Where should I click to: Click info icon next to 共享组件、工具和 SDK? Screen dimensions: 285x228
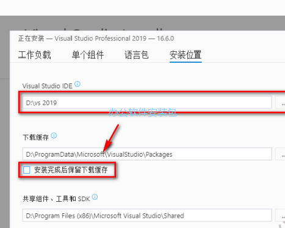95,197
